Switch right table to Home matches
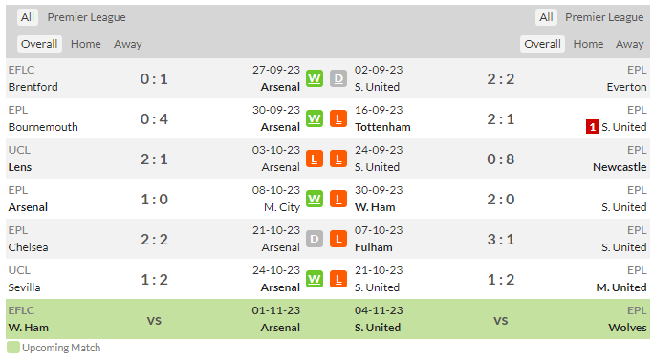This screenshot has height=361, width=653. (588, 44)
